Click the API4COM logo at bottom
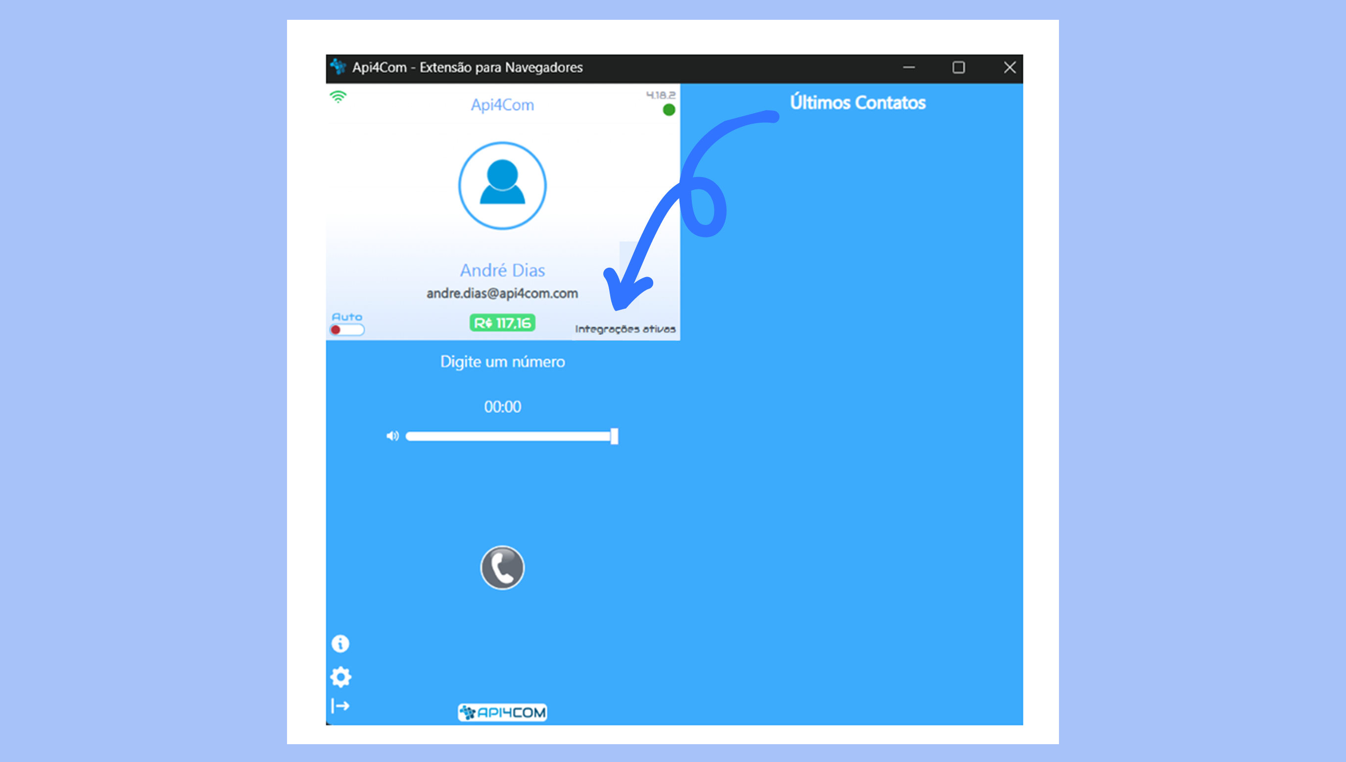This screenshot has height=762, width=1346. point(502,713)
